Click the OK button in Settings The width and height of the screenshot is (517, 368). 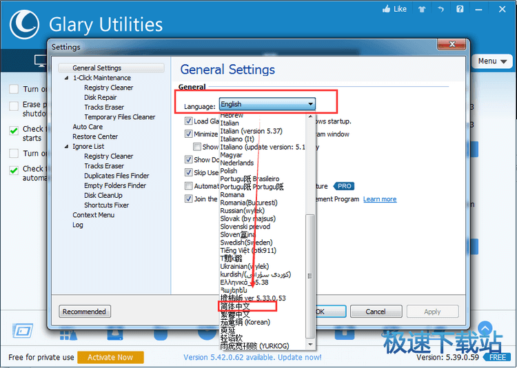[x=331, y=311]
